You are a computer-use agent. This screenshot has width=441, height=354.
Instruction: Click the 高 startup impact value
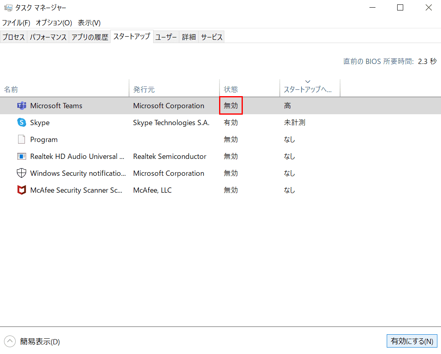point(287,105)
